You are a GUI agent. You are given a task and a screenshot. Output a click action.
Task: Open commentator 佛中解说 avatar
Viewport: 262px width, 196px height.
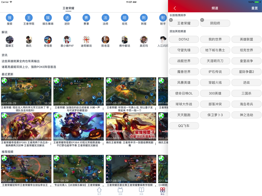tap(124, 40)
